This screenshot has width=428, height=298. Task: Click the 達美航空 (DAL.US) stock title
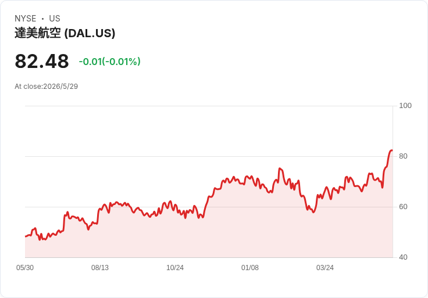pyautogui.click(x=65, y=33)
